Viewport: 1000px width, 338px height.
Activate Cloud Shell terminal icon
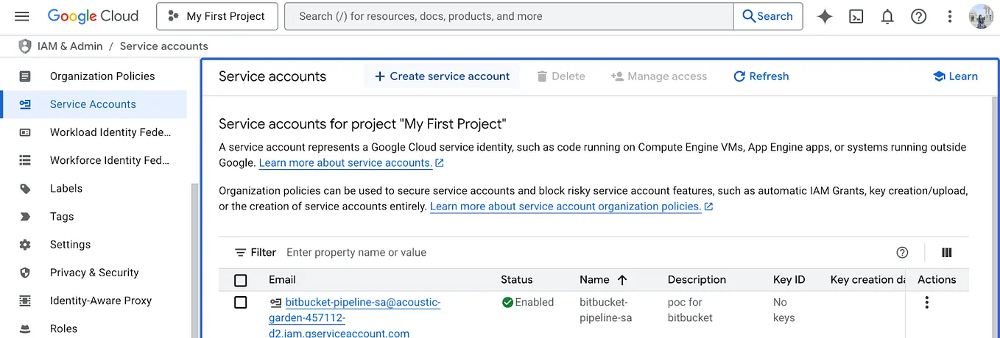click(x=856, y=16)
